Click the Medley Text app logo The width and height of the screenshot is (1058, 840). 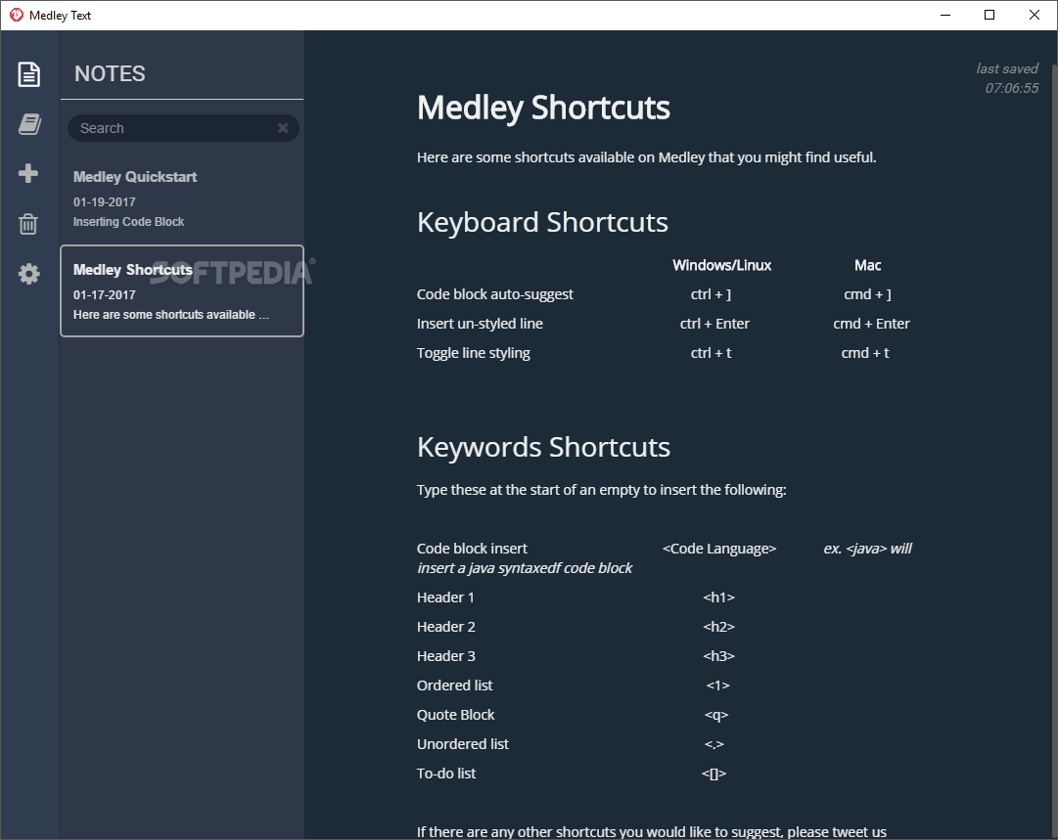coord(17,15)
